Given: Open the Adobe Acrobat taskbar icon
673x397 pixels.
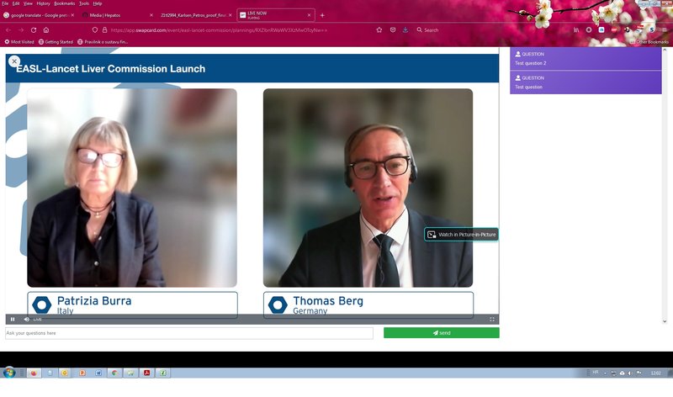Looking at the screenshot, I should point(146,373).
